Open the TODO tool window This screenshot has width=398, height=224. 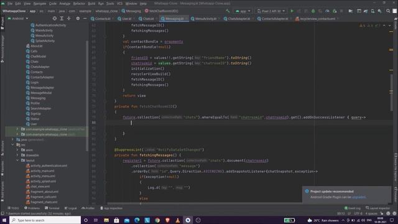coord(13,208)
